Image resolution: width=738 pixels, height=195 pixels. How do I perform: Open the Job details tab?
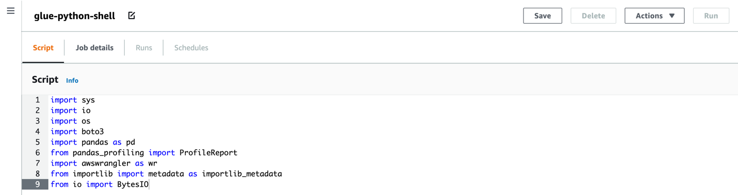[94, 48]
